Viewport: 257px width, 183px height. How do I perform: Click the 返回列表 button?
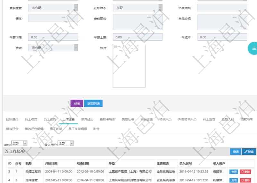(93, 103)
